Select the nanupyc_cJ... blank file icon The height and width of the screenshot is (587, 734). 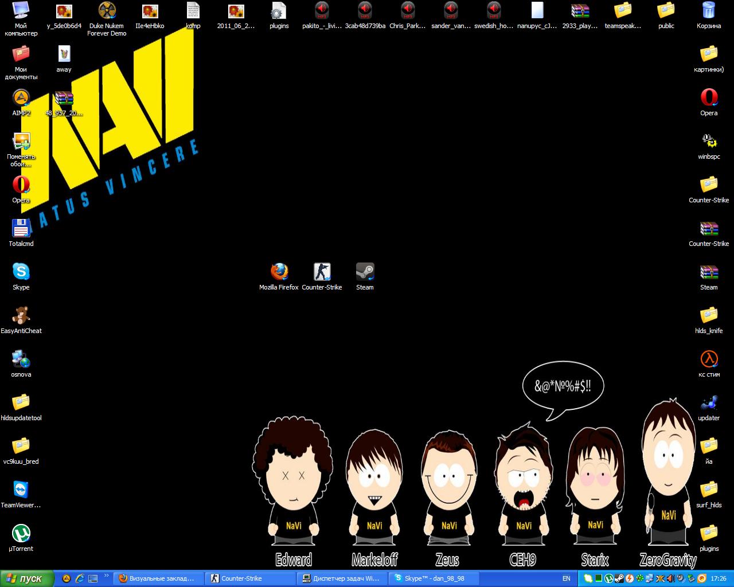point(537,15)
